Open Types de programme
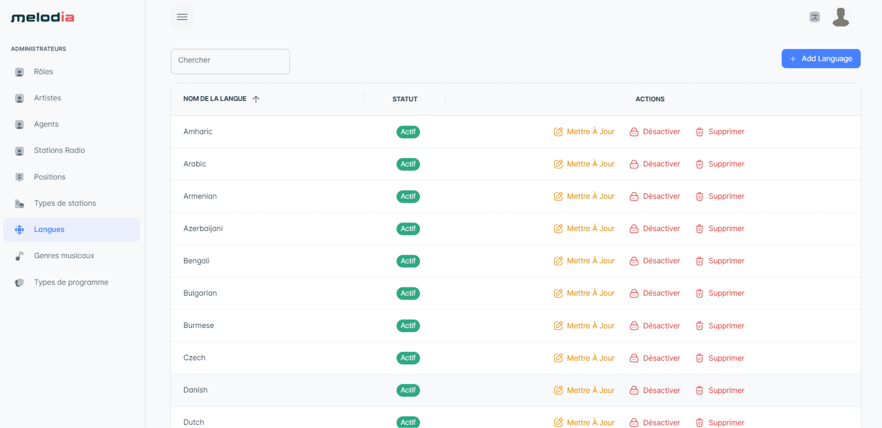This screenshot has height=428, width=882. (72, 282)
